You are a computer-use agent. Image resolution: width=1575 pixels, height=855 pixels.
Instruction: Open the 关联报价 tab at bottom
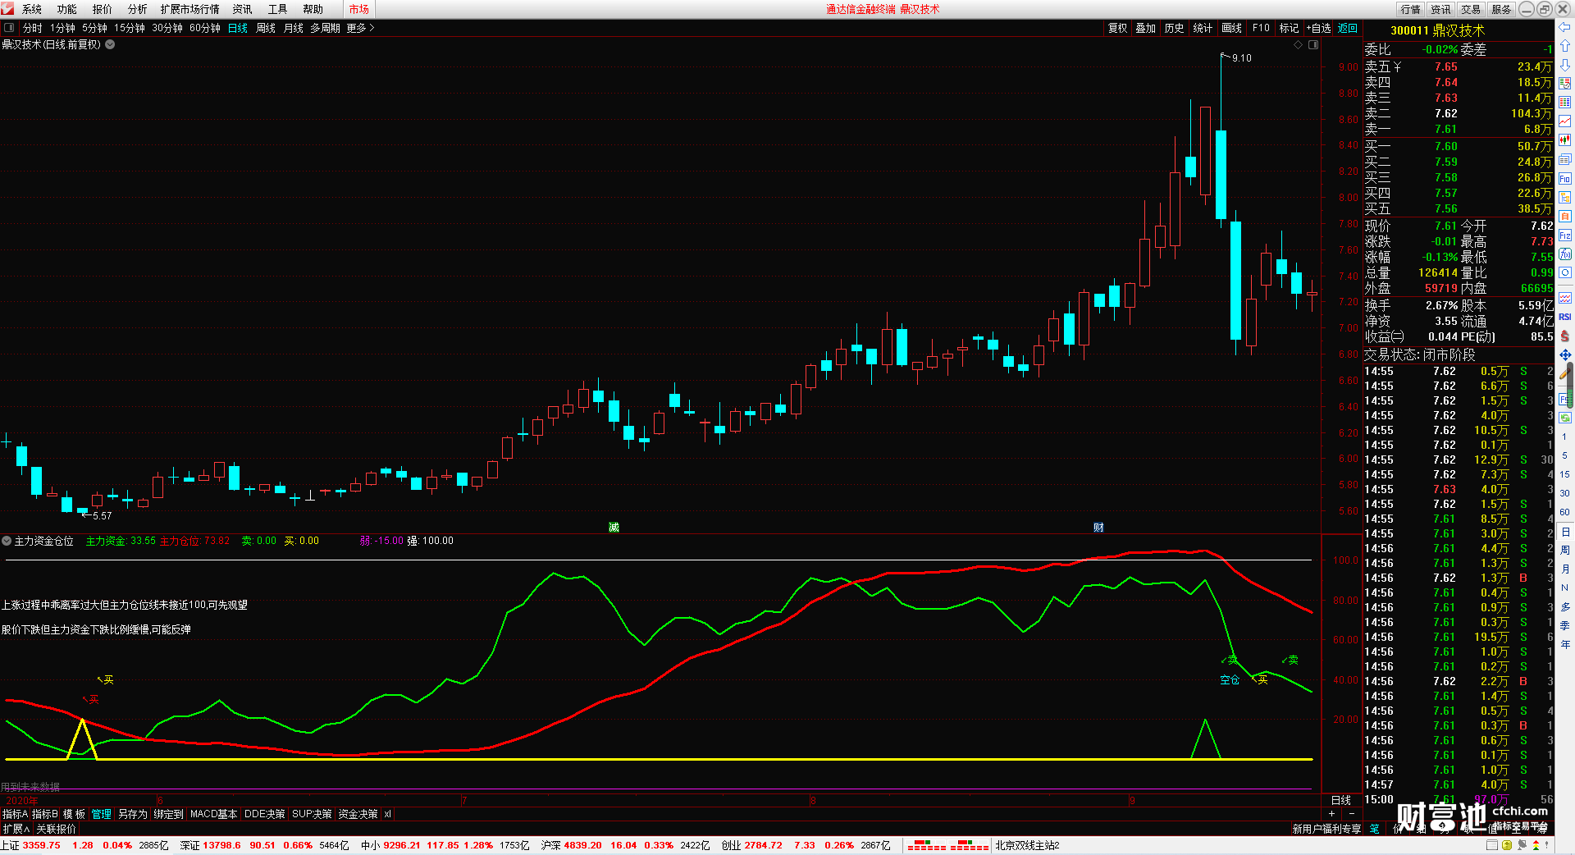[x=56, y=829]
